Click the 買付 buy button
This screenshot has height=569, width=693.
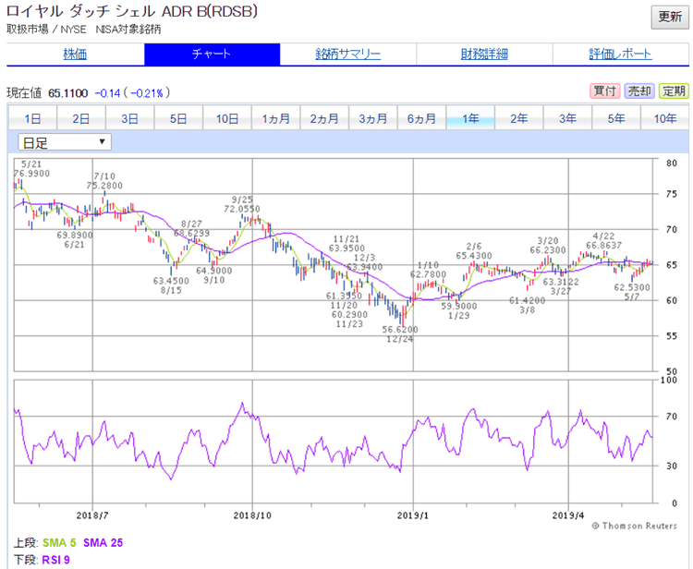click(604, 91)
